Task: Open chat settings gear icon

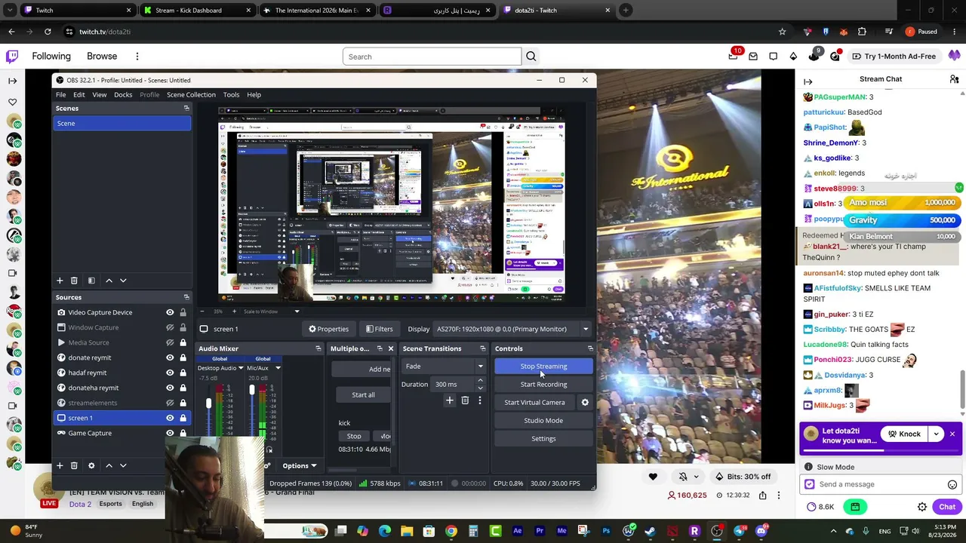Action: point(922,508)
